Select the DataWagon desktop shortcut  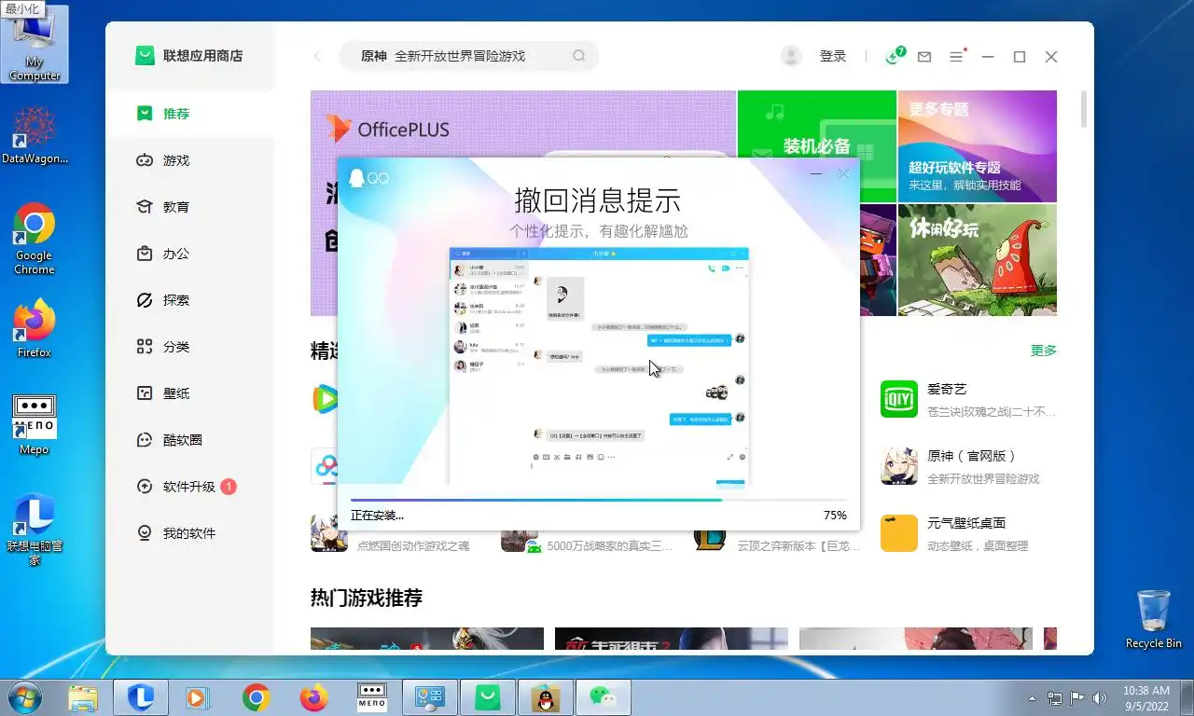[x=35, y=135]
